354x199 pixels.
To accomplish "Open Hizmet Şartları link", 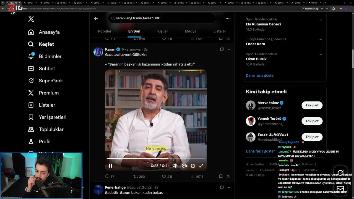I will point(255,164).
